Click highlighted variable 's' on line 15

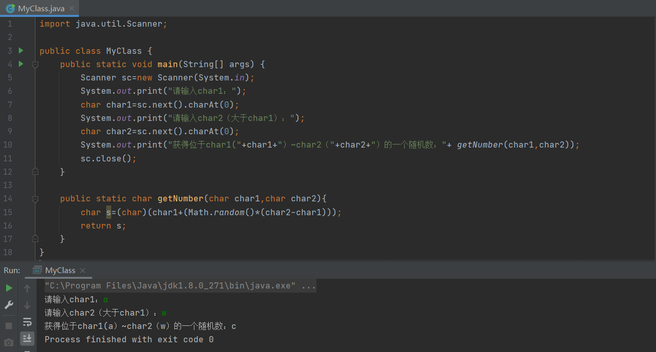pyautogui.click(x=109, y=212)
